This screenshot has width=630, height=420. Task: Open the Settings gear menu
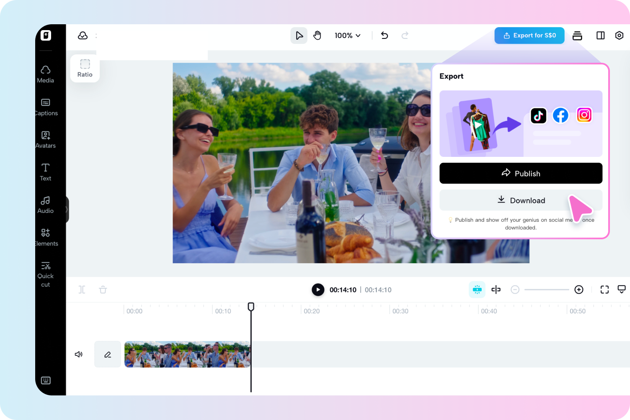619,36
